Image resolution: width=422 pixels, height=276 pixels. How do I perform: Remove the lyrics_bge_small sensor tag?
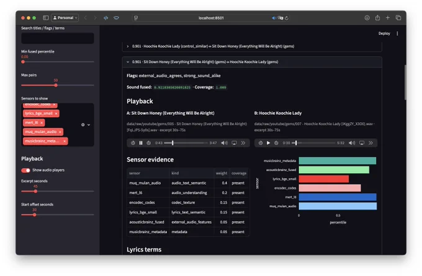(56, 114)
